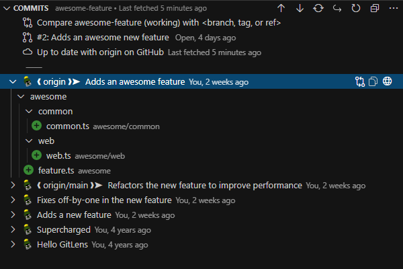The height and width of the screenshot is (269, 403).
Task: Collapse the awesome folder
Action: click(x=21, y=97)
